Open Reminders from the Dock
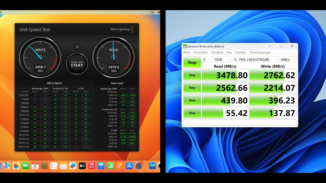This screenshot has width=326, height=183. click(54, 166)
